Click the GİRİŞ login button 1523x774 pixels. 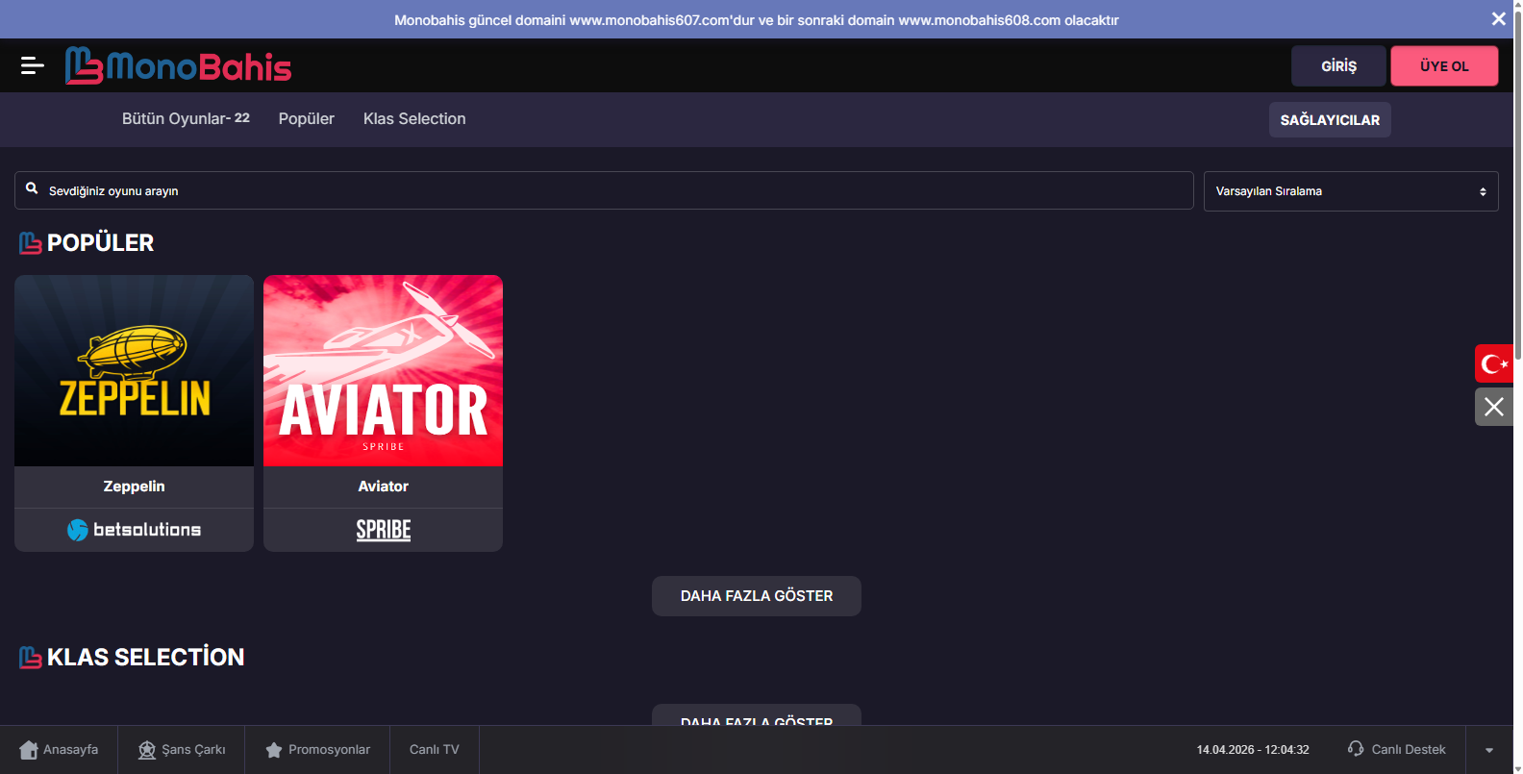point(1338,65)
